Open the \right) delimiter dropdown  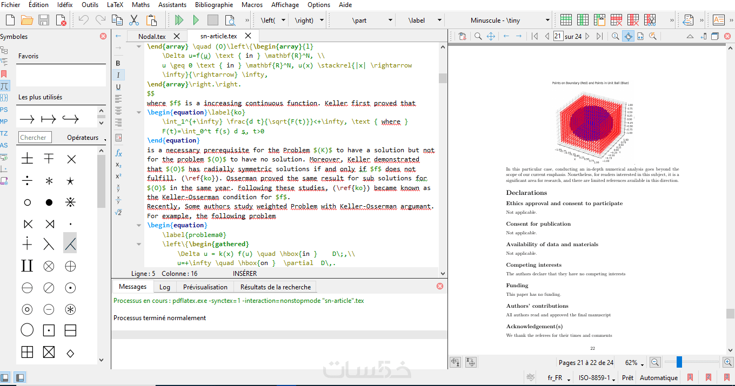[x=322, y=21]
